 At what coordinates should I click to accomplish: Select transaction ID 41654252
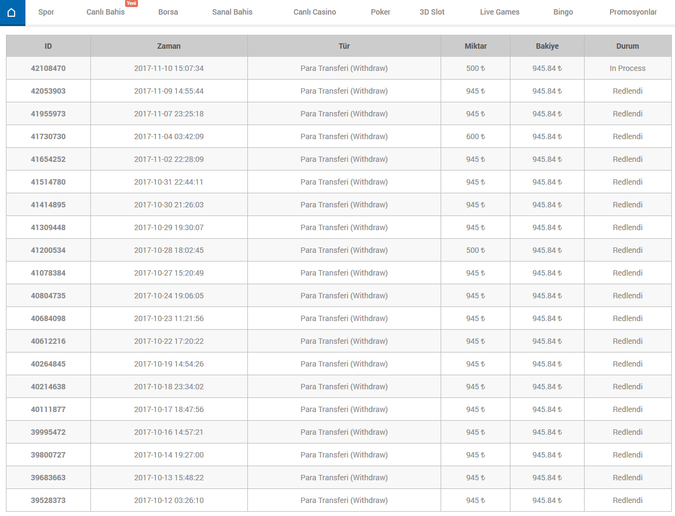click(48, 159)
